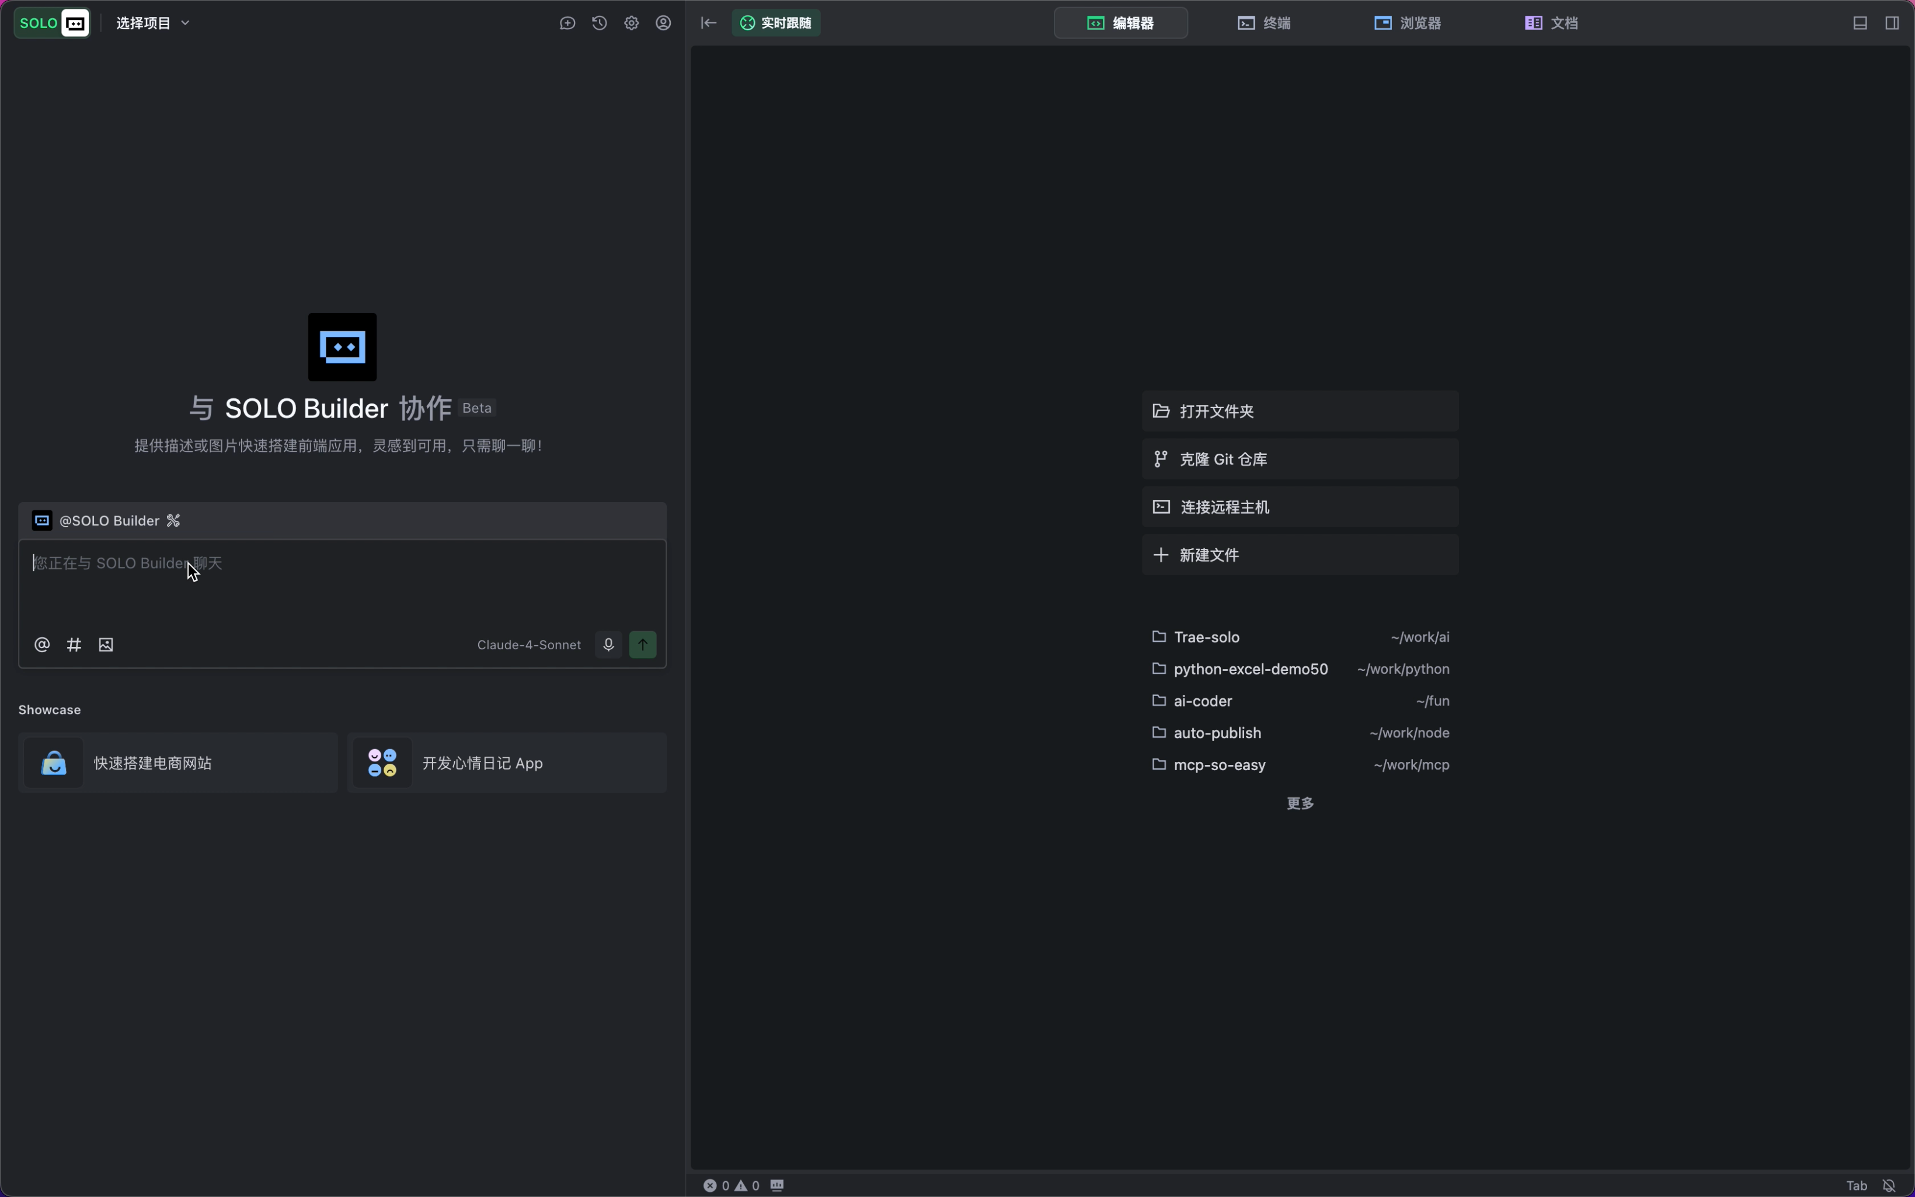The image size is (1915, 1197).
Task: Choose the 快速搭建电商网站 showcase card
Action: click(178, 763)
